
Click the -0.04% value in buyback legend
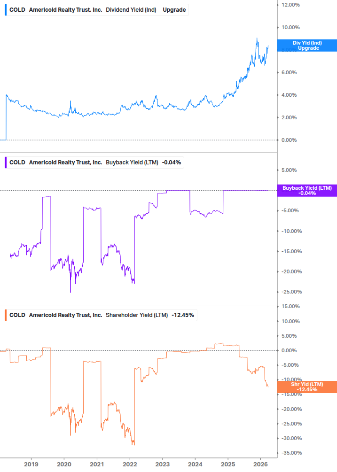pyautogui.click(x=172, y=162)
